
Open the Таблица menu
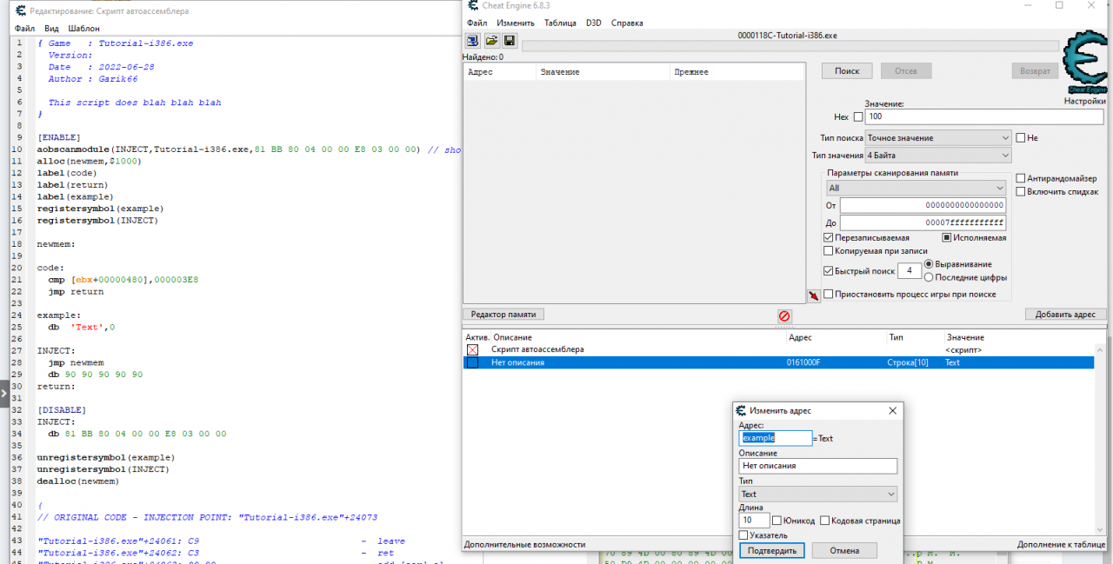click(x=560, y=23)
